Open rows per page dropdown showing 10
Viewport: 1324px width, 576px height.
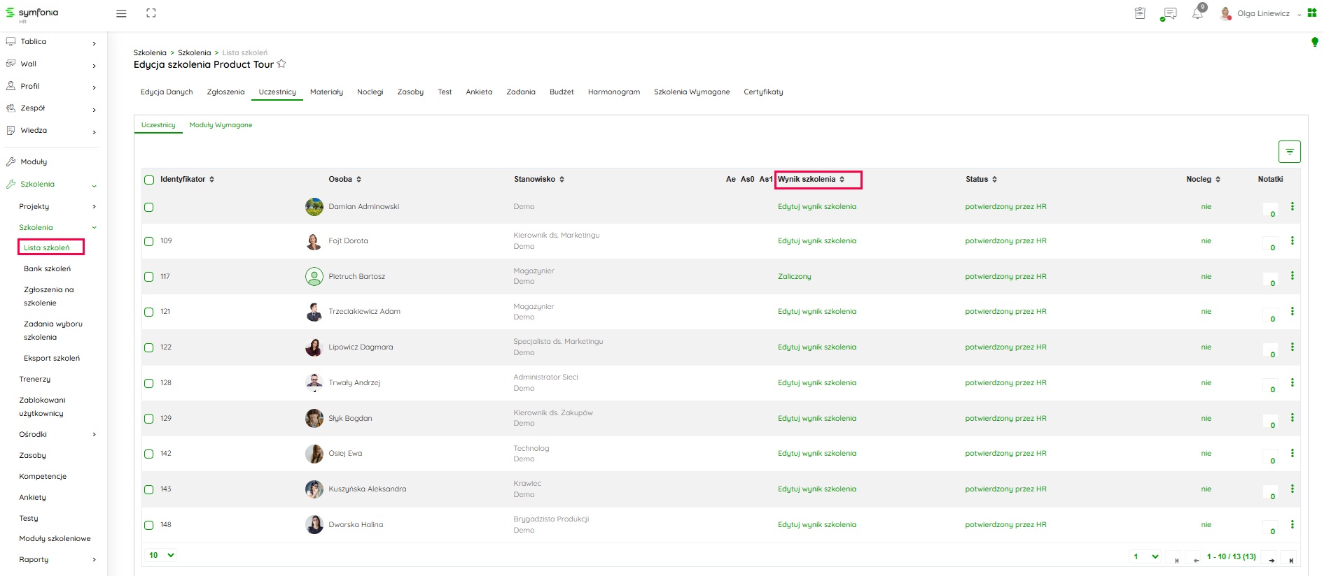162,555
